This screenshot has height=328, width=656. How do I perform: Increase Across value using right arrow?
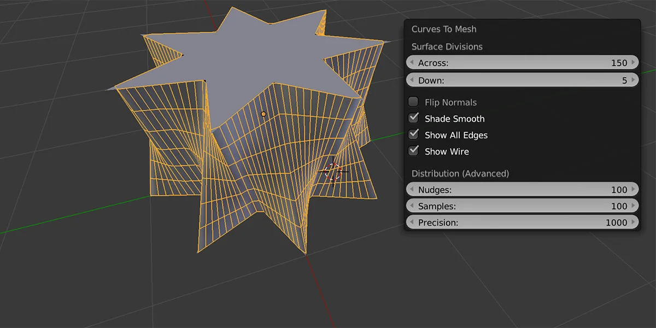coord(634,62)
